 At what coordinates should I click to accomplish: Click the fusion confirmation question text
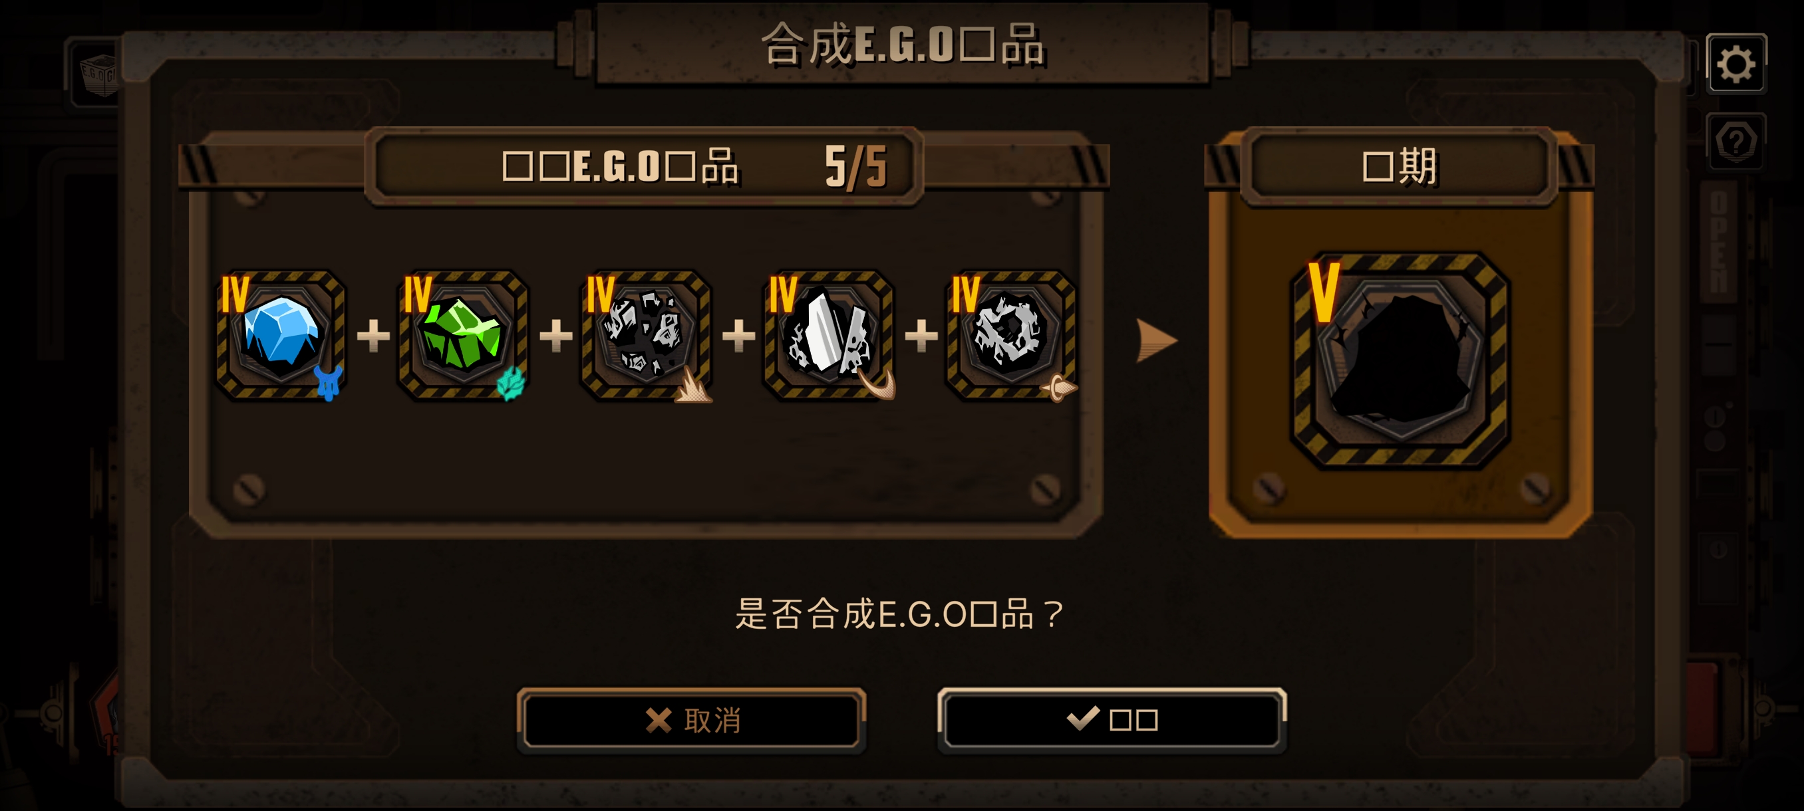[901, 614]
